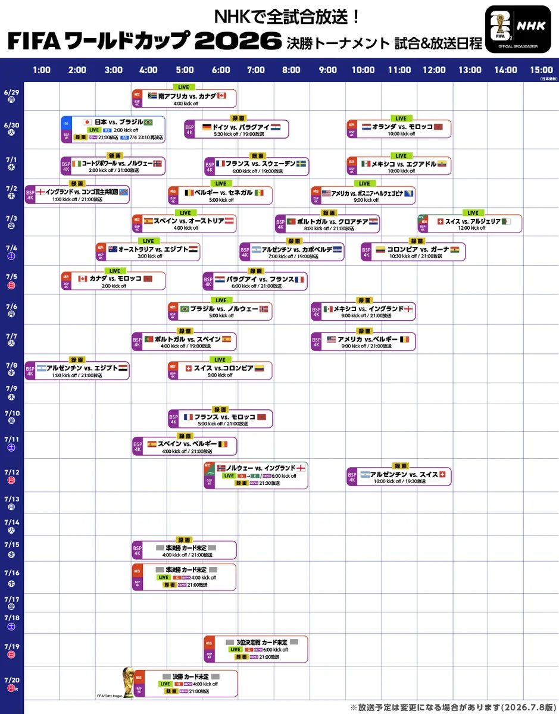
Task: Click the 決勝 カード未定 title text
Action: [x=190, y=677]
